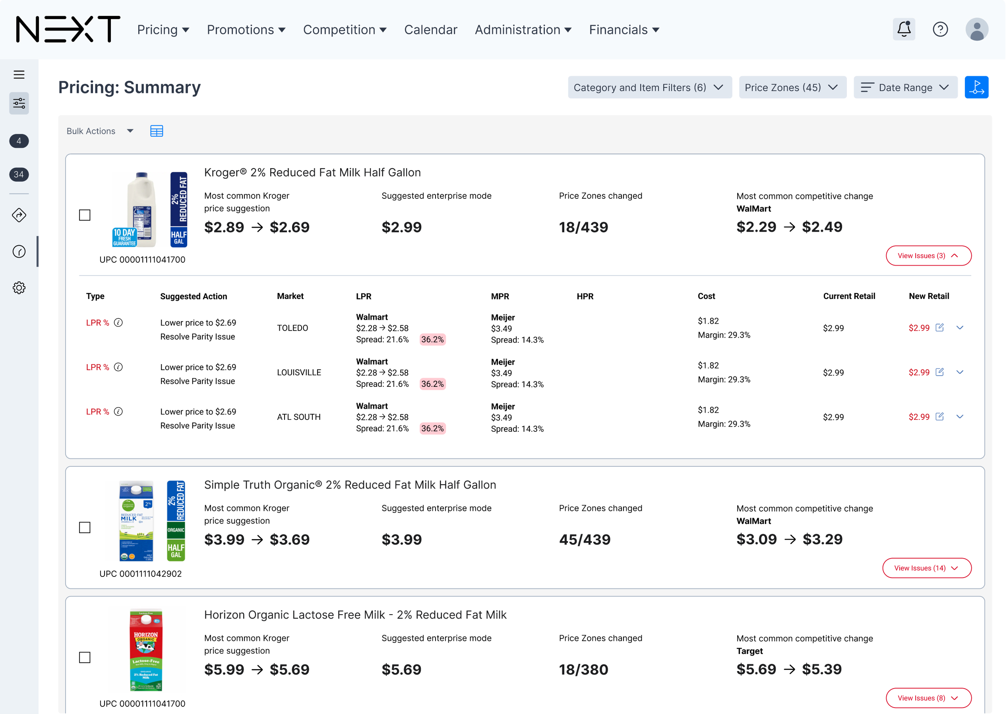This screenshot has width=1007, height=714.
Task: Expand Category and Item Filters dropdown
Action: pyautogui.click(x=651, y=87)
